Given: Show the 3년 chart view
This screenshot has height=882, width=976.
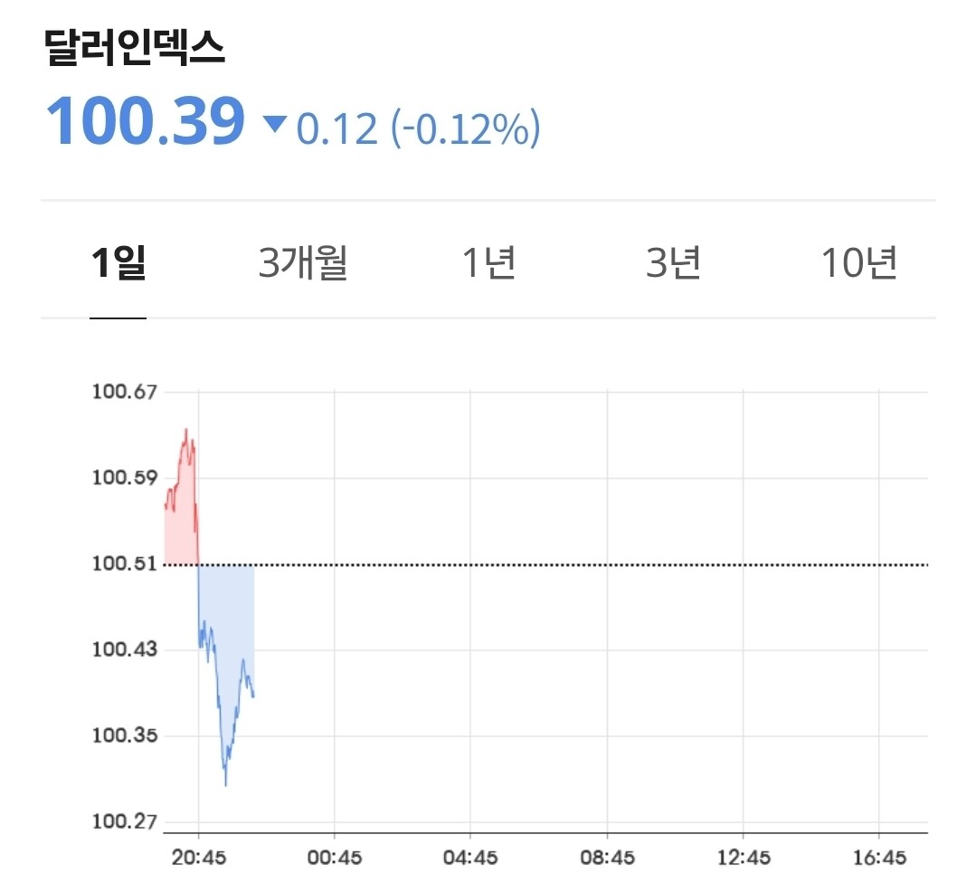Looking at the screenshot, I should pyautogui.click(x=673, y=263).
